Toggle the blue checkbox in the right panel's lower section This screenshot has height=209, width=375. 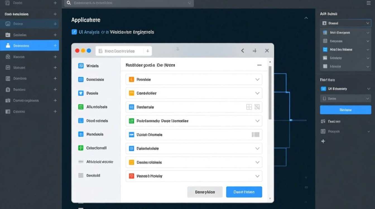[x=324, y=89]
